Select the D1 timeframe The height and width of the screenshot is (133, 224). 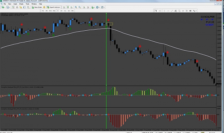65,11
